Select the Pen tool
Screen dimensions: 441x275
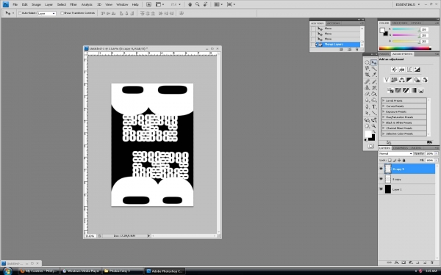pos(367,106)
